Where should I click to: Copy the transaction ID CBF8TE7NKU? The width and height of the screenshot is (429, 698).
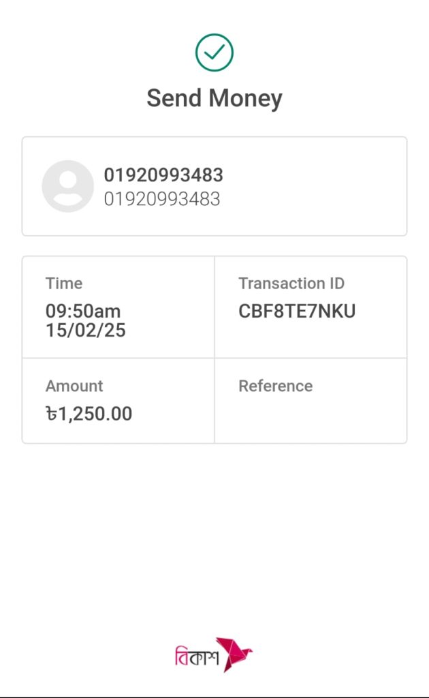[x=297, y=312]
